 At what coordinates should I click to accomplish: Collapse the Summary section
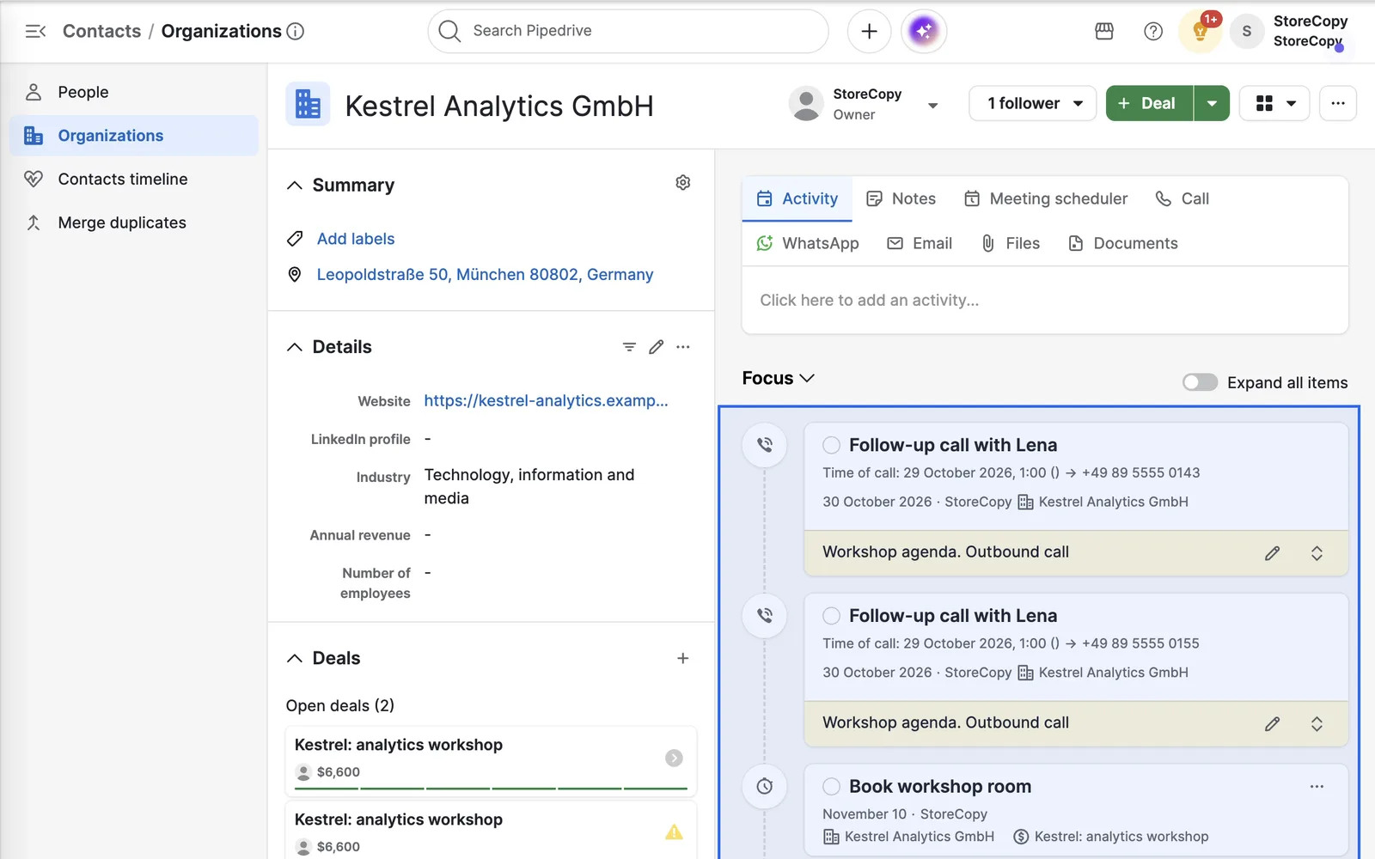tap(295, 186)
